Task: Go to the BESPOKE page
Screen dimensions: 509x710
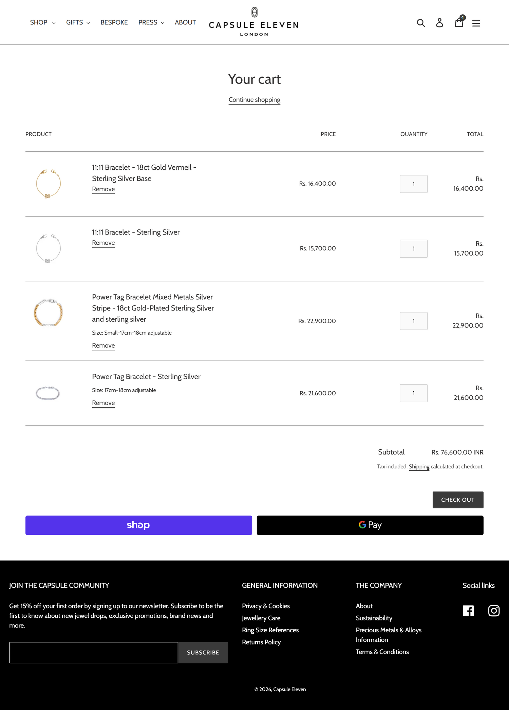Action: point(114,22)
